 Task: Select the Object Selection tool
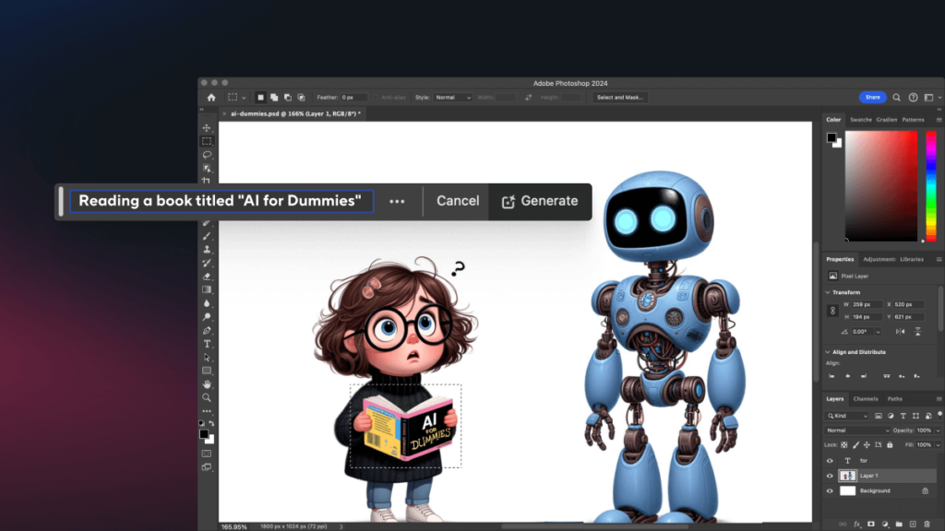click(207, 168)
